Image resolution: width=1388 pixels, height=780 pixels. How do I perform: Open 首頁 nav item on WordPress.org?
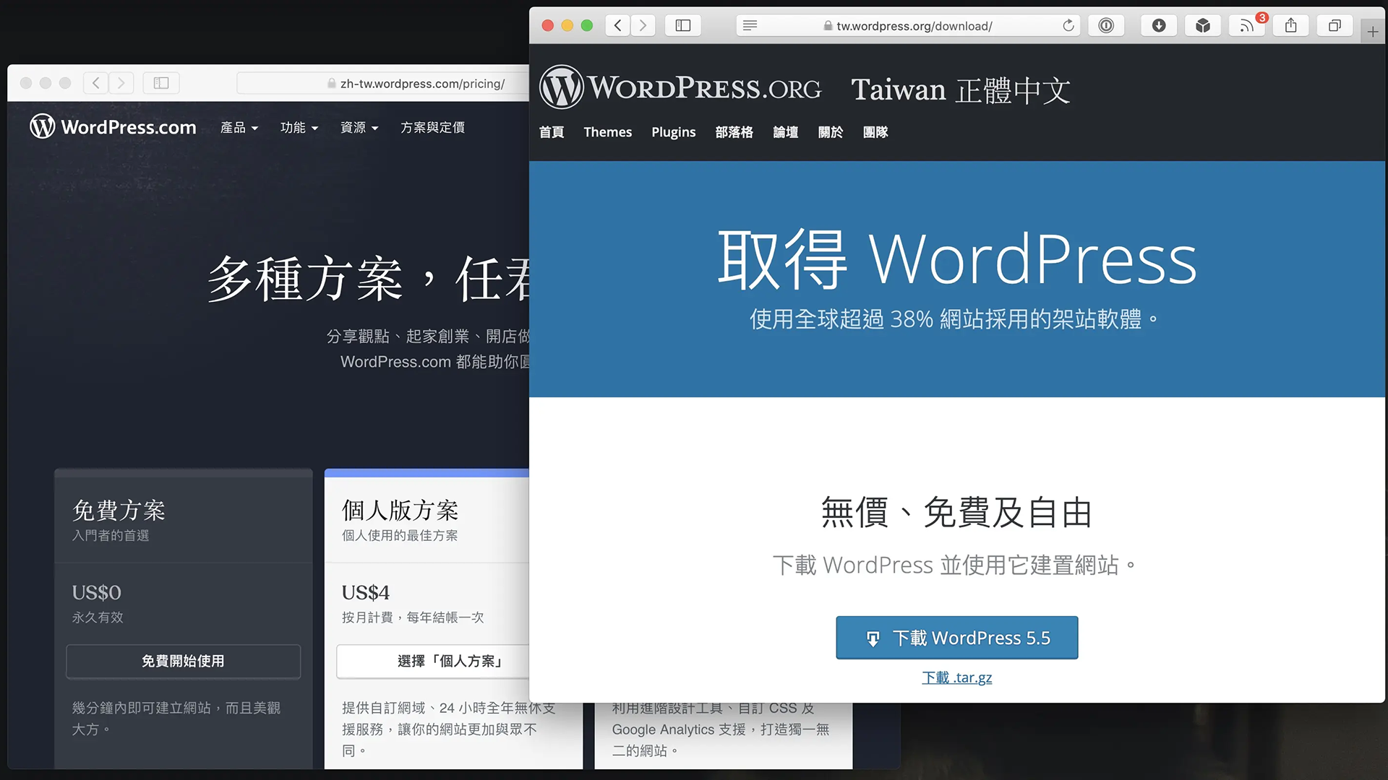(x=552, y=132)
